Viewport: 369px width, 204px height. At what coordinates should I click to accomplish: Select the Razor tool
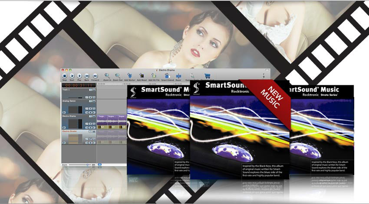coord(178,76)
